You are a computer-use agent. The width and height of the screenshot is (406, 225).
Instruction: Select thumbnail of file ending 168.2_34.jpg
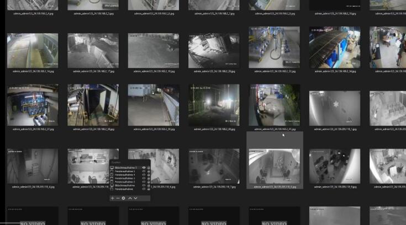[x=335, y=47]
